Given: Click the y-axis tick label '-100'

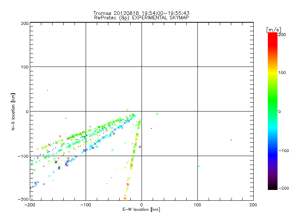Looking at the screenshot, I should point(23,156).
